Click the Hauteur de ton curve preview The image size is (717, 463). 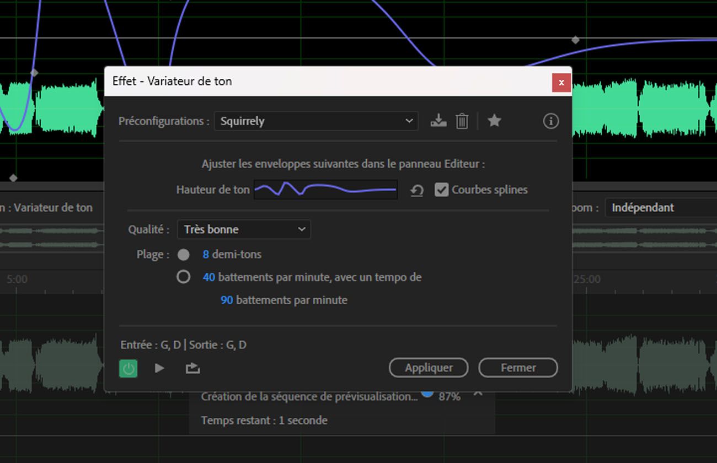(x=325, y=190)
